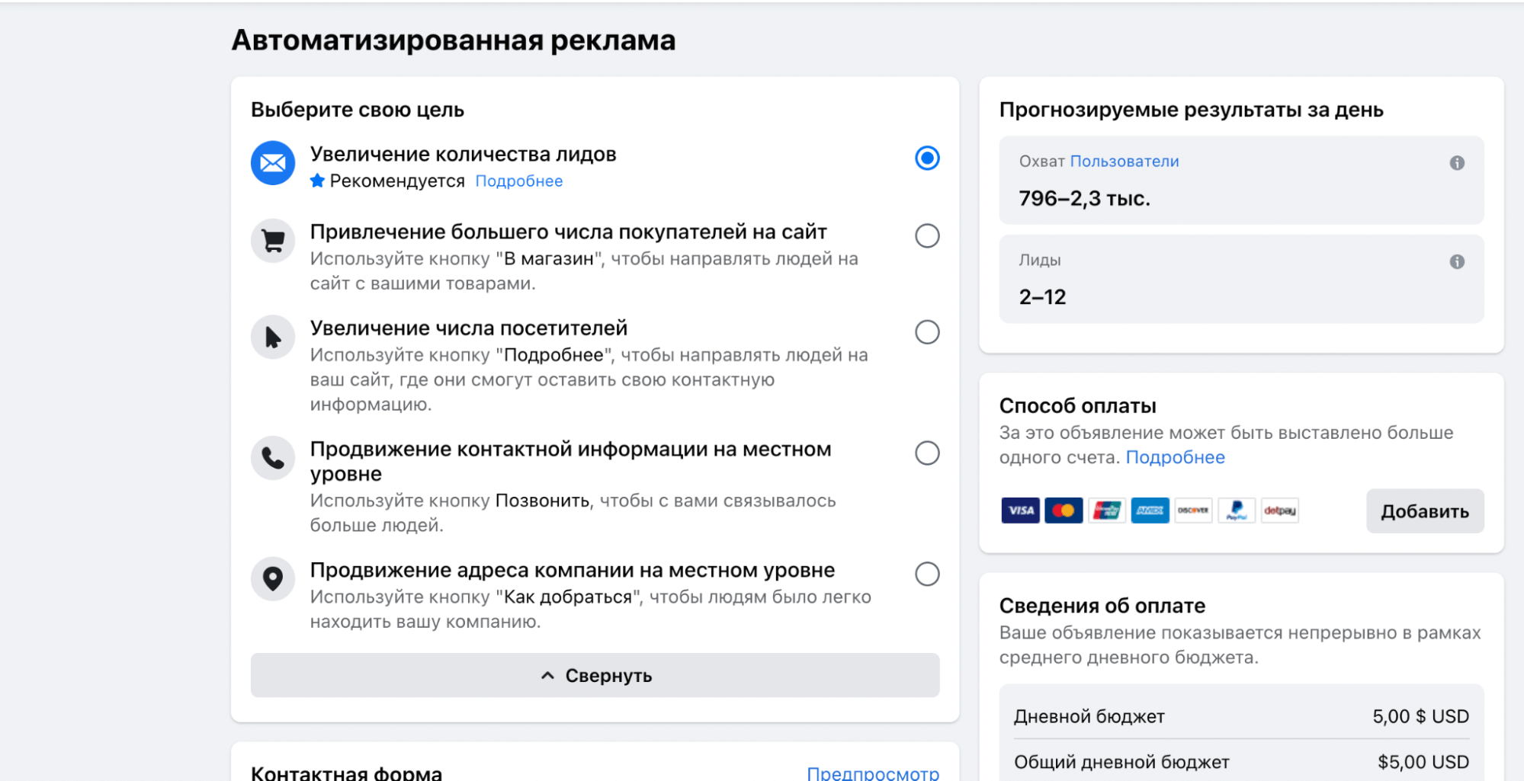Click the map pin location icon

coord(273,579)
